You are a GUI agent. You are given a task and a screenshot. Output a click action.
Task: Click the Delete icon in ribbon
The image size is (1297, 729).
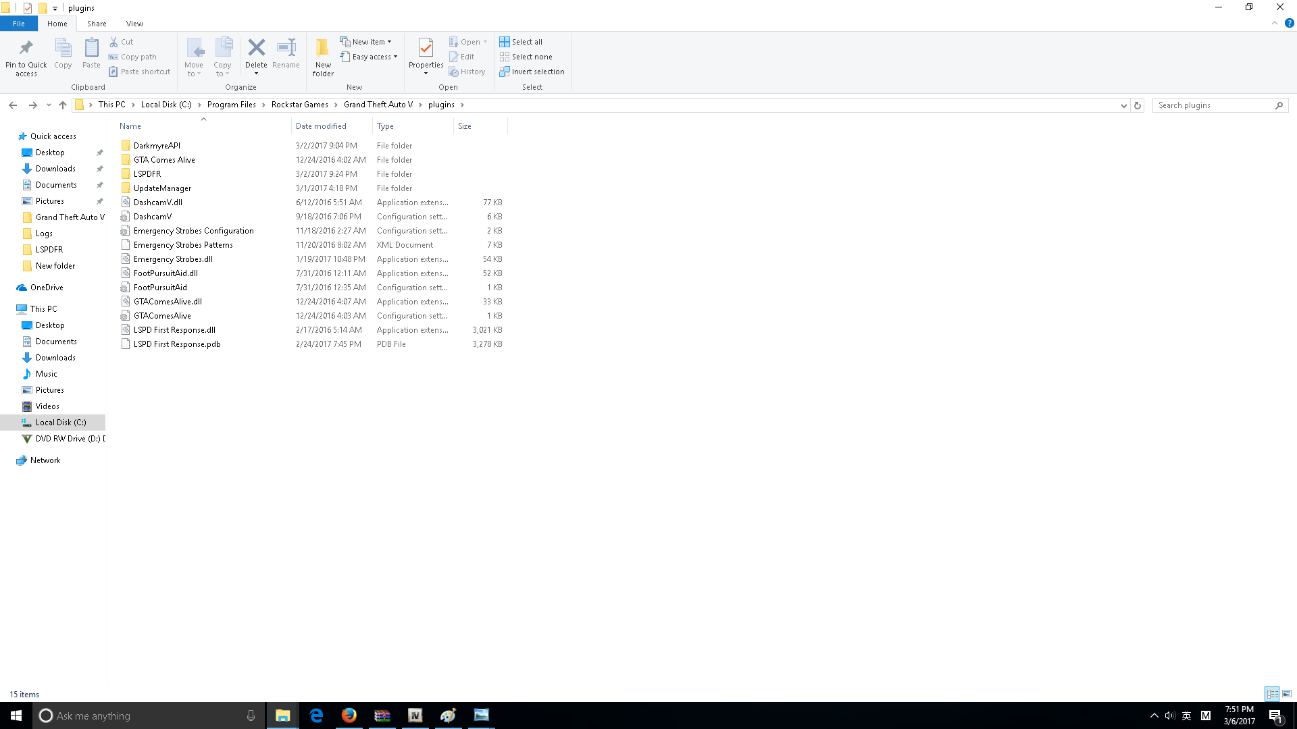(256, 49)
